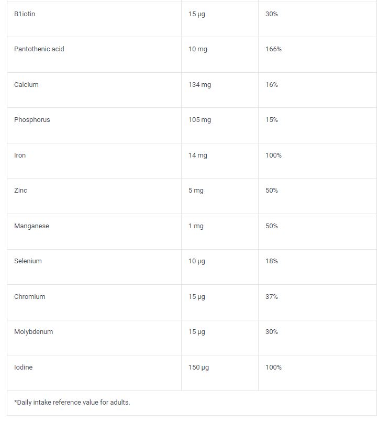Click the 134 mg amount for Calcium
The width and height of the screenshot is (390, 424).
[x=199, y=85]
